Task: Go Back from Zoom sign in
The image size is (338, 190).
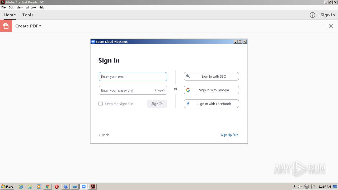Action: (104, 135)
